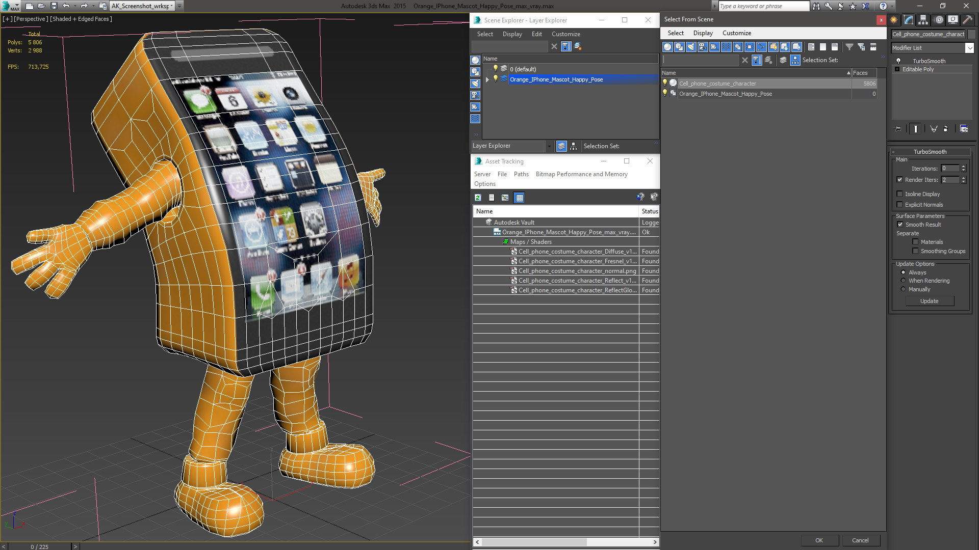Toggle Display Lights filter in Scene Explorer sidebar

pyautogui.click(x=475, y=84)
